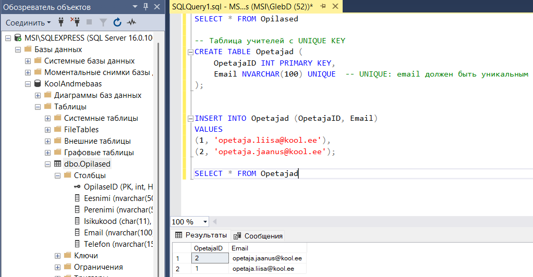The width and height of the screenshot is (533, 277).
Task: Expand Внешние таблицы folder
Action: 47,141
